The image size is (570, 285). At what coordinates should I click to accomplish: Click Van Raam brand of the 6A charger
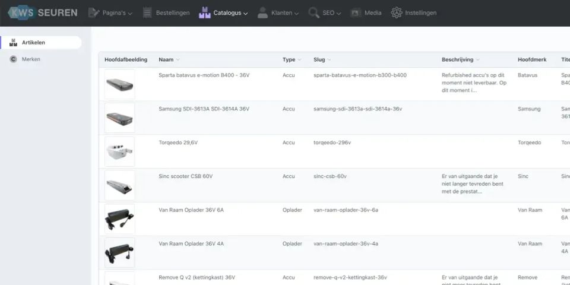(529, 210)
